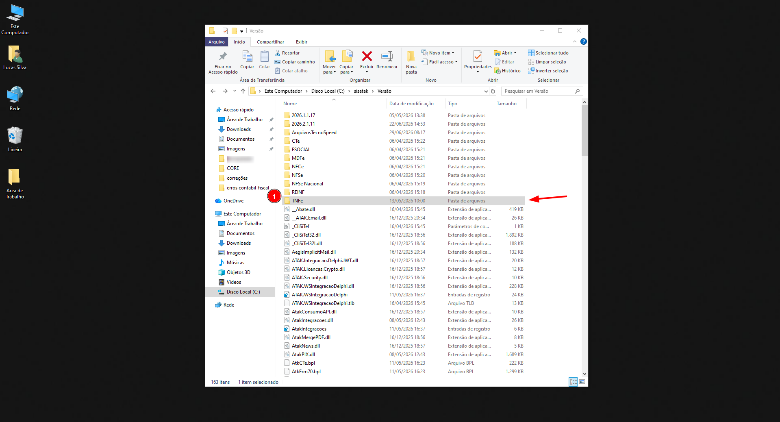Go back with the left arrow
The width and height of the screenshot is (780, 422).
[x=213, y=91]
